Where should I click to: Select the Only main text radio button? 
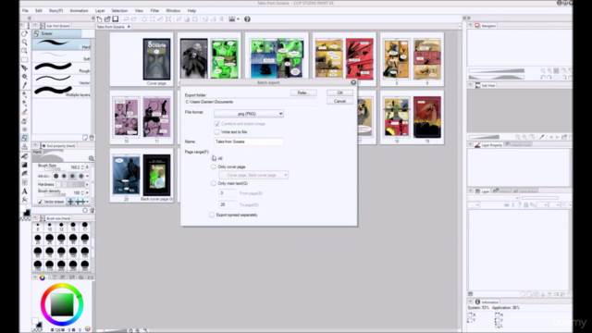coord(214,183)
